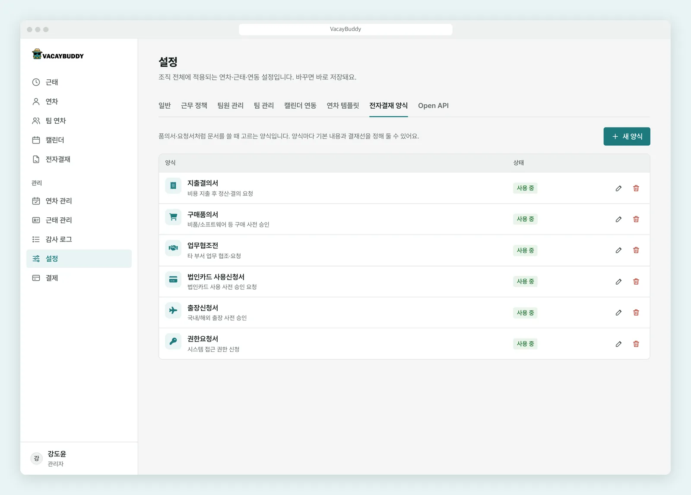
Task: Edit 권한요청서 using the pencil icon
Action: pyautogui.click(x=618, y=344)
